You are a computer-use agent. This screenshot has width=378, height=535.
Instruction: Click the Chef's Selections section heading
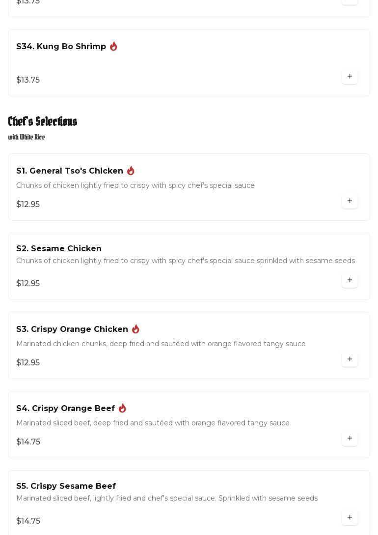[43, 121]
